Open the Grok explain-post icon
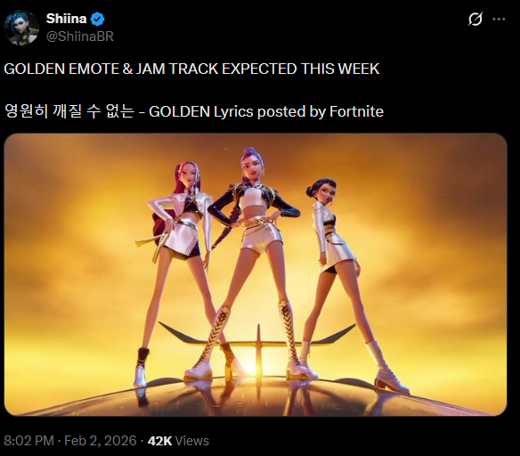This screenshot has height=456, width=520. pos(475,19)
